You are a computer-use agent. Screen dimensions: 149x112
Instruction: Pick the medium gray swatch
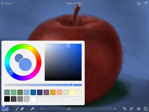20,99
